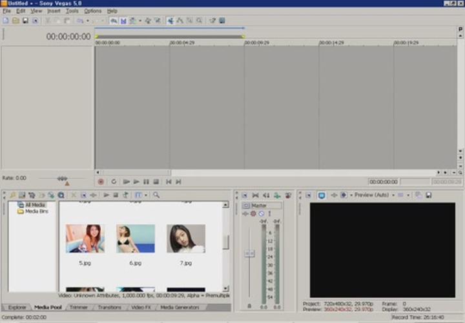The image size is (465, 323).
Task: Open the Undo history dropdown arrow
Action: [x=88, y=21]
